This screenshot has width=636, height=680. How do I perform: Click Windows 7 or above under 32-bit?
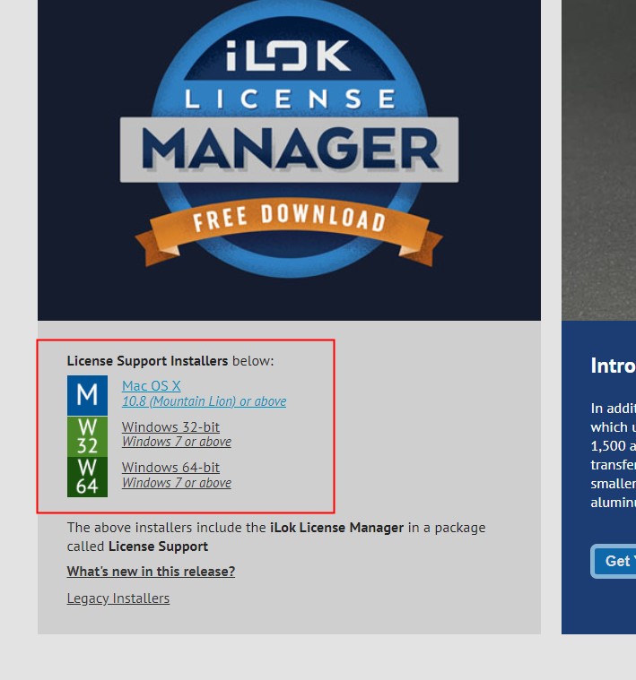point(176,442)
